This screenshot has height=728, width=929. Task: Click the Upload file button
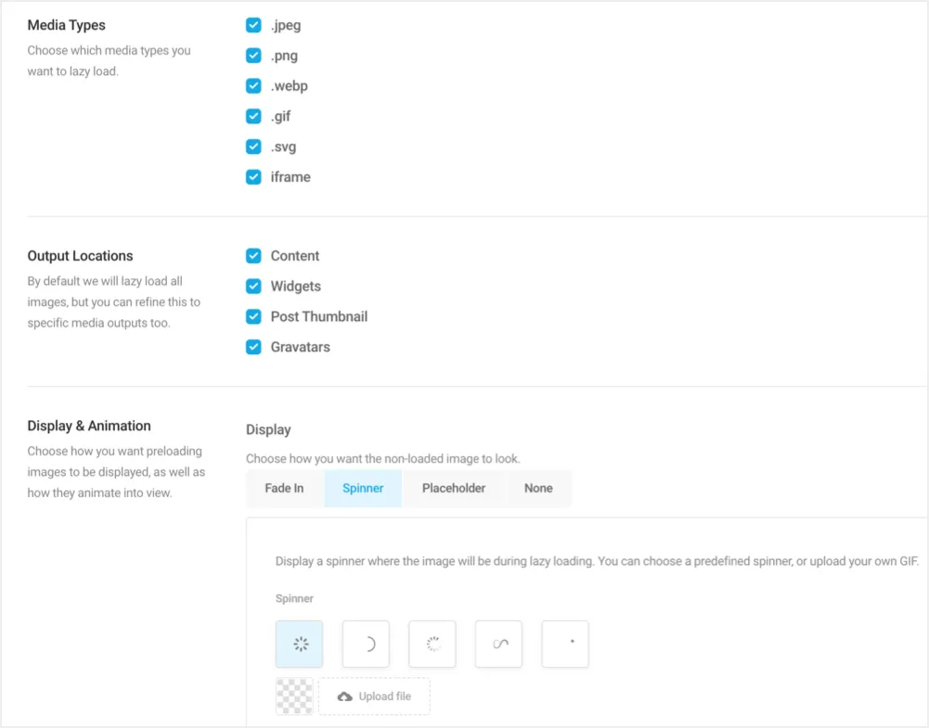[374, 696]
